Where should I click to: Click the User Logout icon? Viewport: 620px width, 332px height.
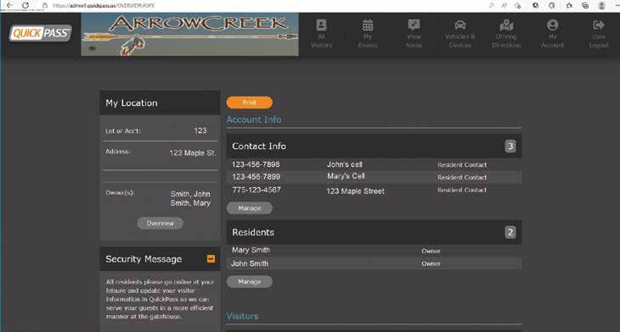click(x=599, y=25)
